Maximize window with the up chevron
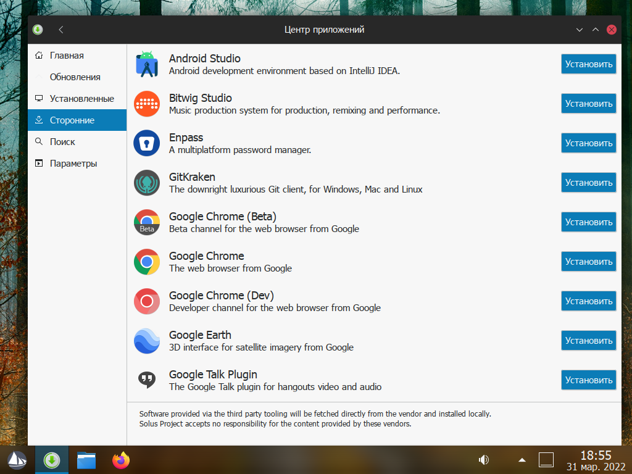 [596, 30]
